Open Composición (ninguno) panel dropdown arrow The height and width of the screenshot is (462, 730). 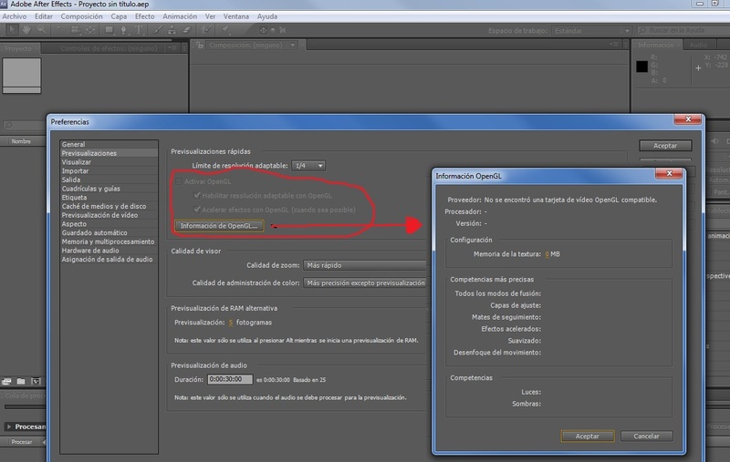(x=292, y=45)
